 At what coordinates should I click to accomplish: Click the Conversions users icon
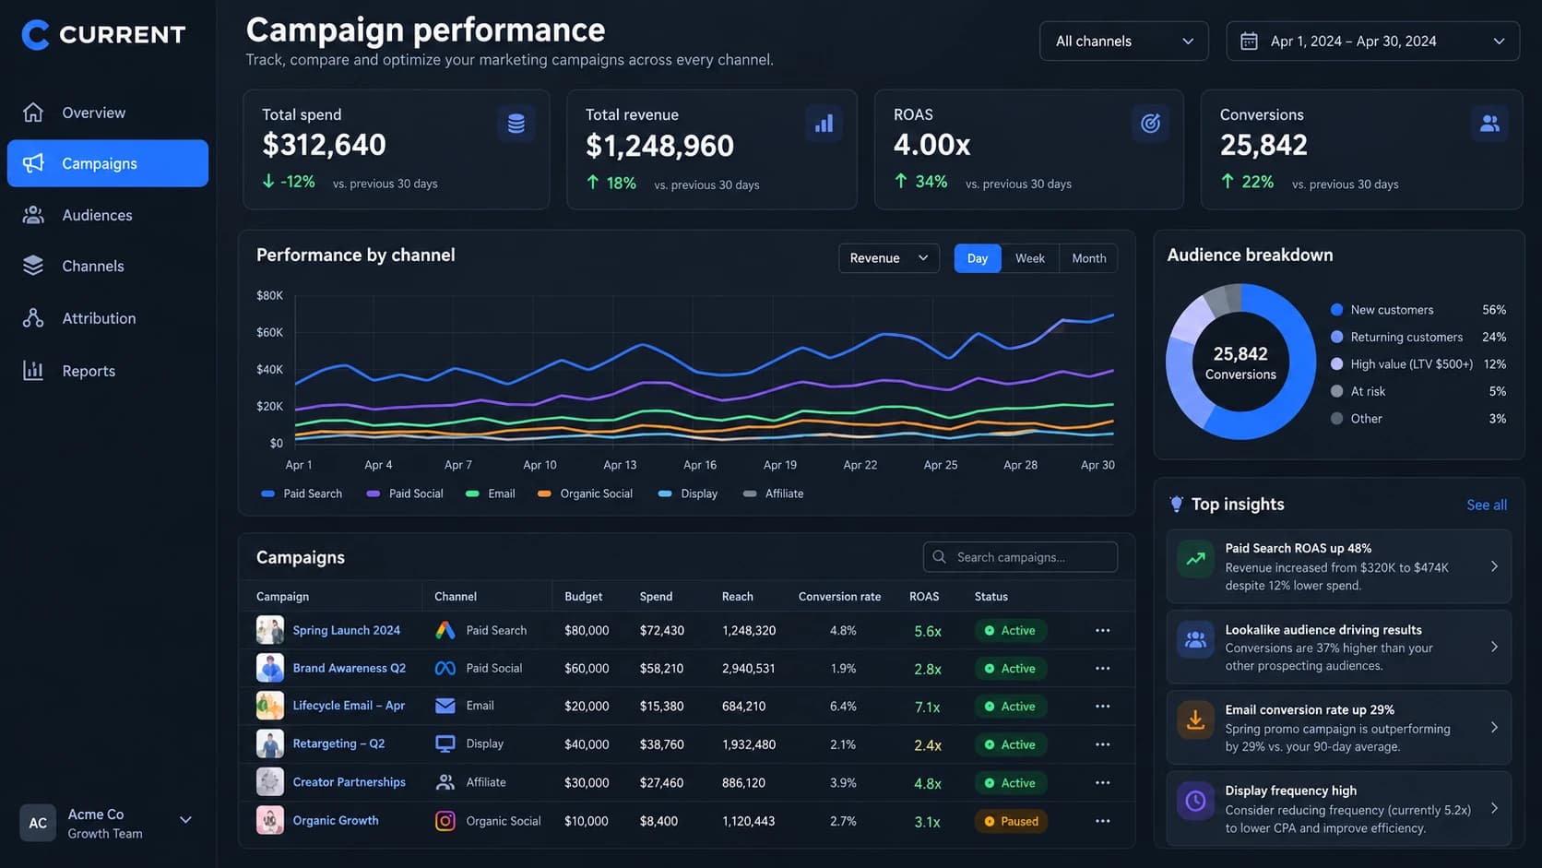[x=1489, y=124]
